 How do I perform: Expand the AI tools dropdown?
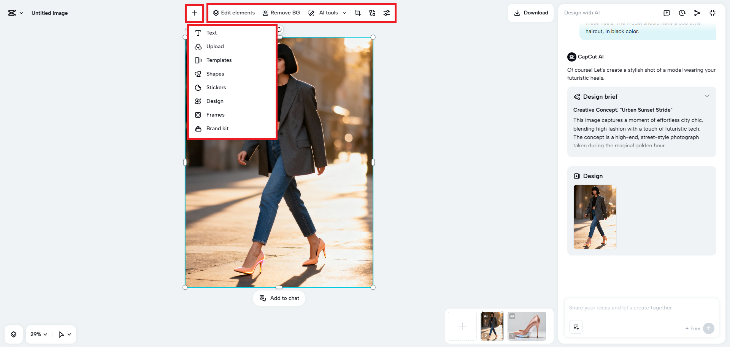tap(327, 13)
